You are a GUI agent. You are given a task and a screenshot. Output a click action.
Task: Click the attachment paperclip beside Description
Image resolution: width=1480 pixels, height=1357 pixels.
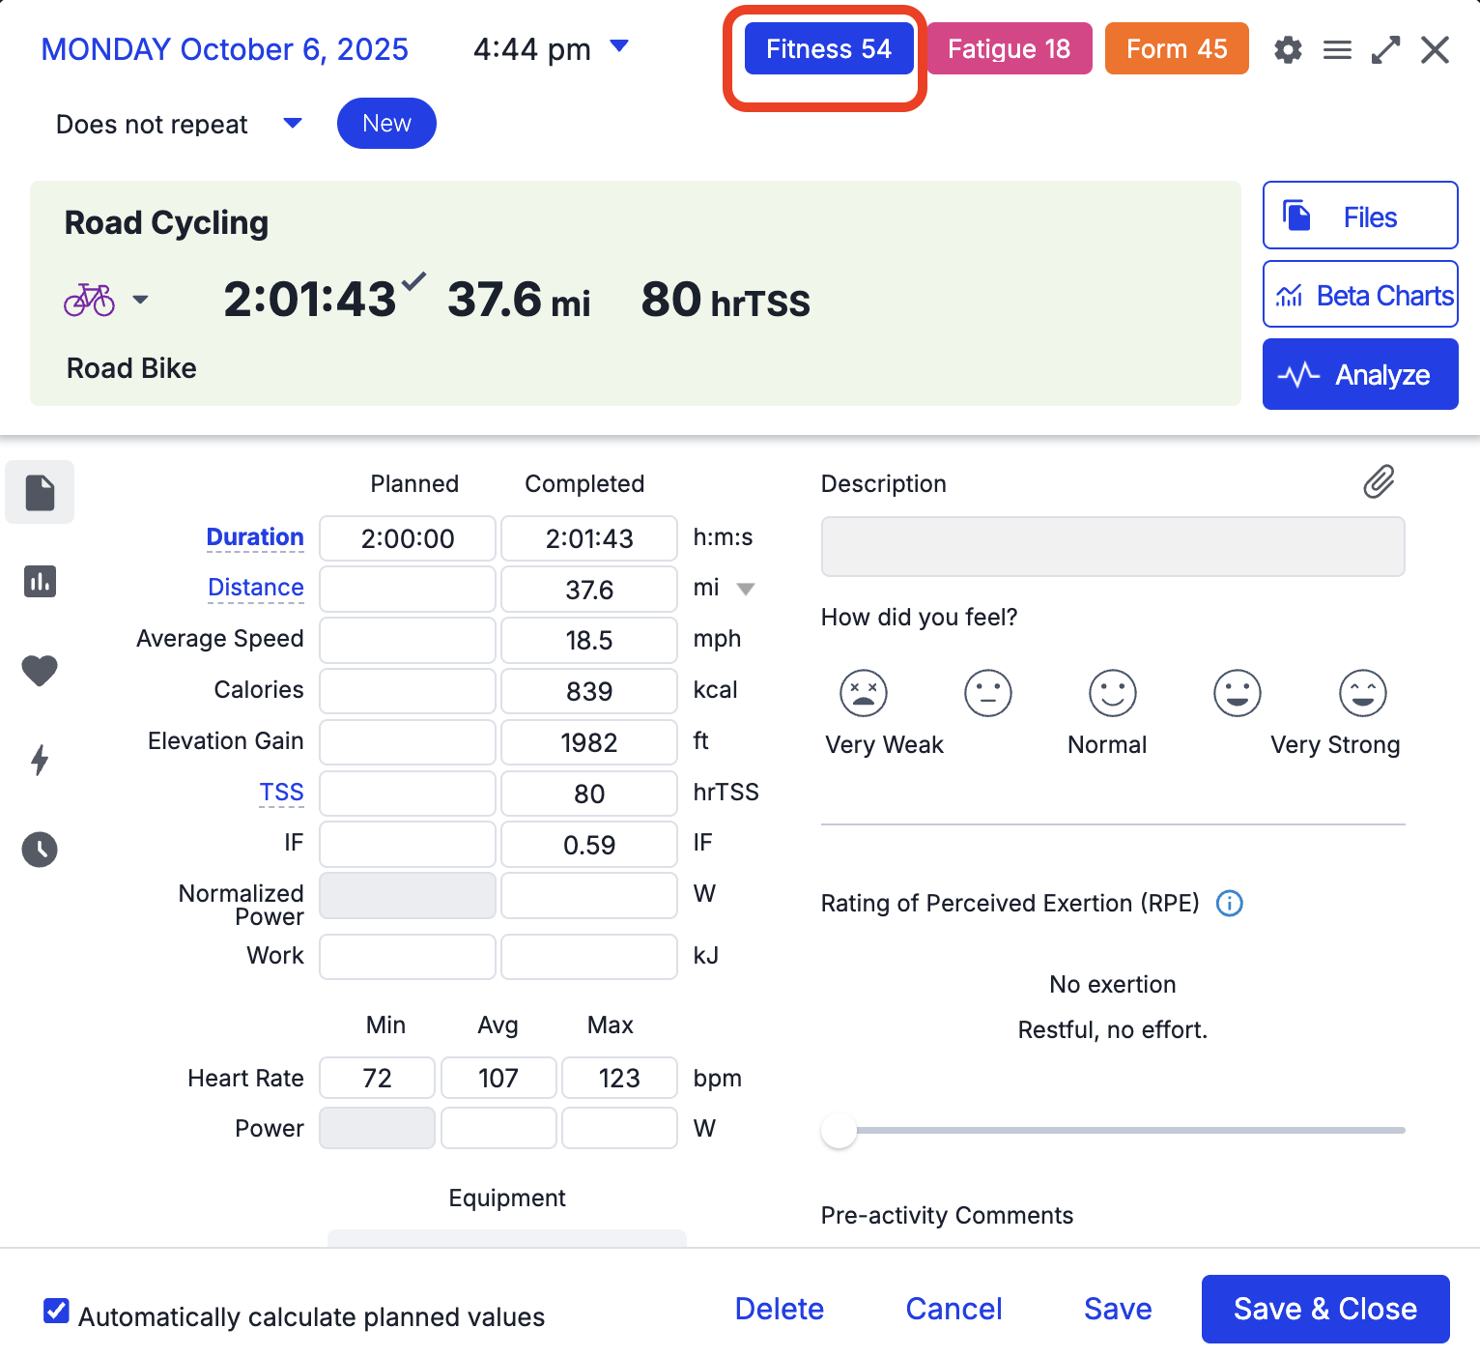[x=1380, y=482]
